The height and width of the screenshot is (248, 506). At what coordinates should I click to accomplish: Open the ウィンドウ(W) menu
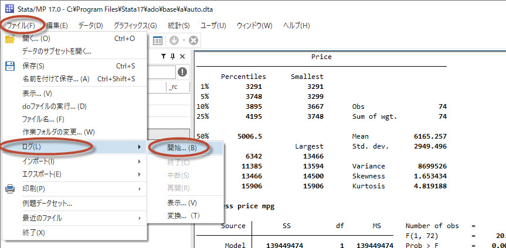click(x=254, y=26)
